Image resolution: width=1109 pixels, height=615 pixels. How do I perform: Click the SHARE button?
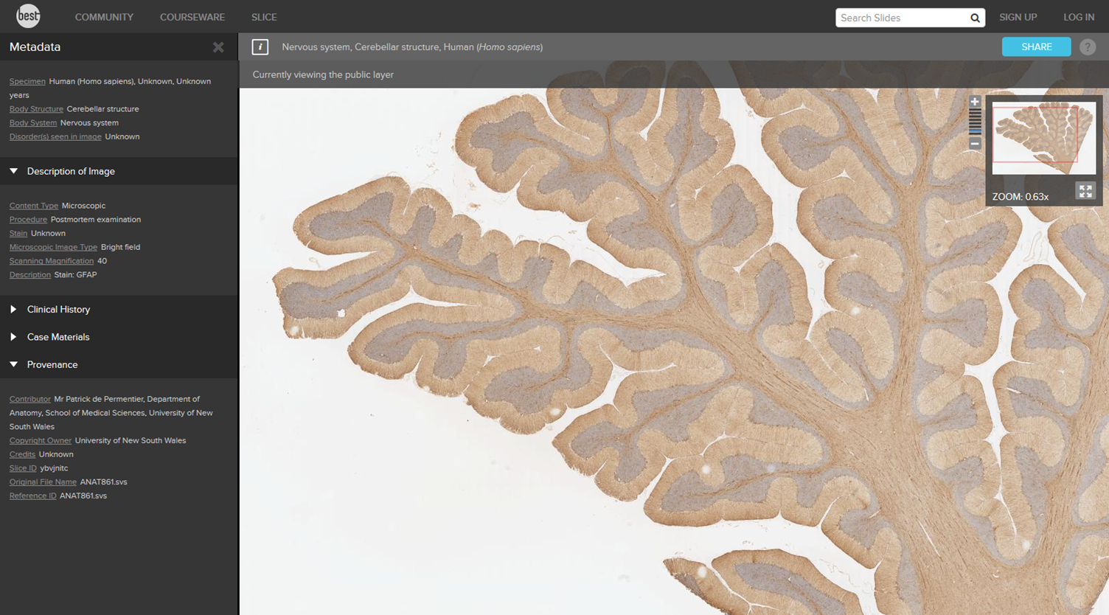(x=1036, y=46)
